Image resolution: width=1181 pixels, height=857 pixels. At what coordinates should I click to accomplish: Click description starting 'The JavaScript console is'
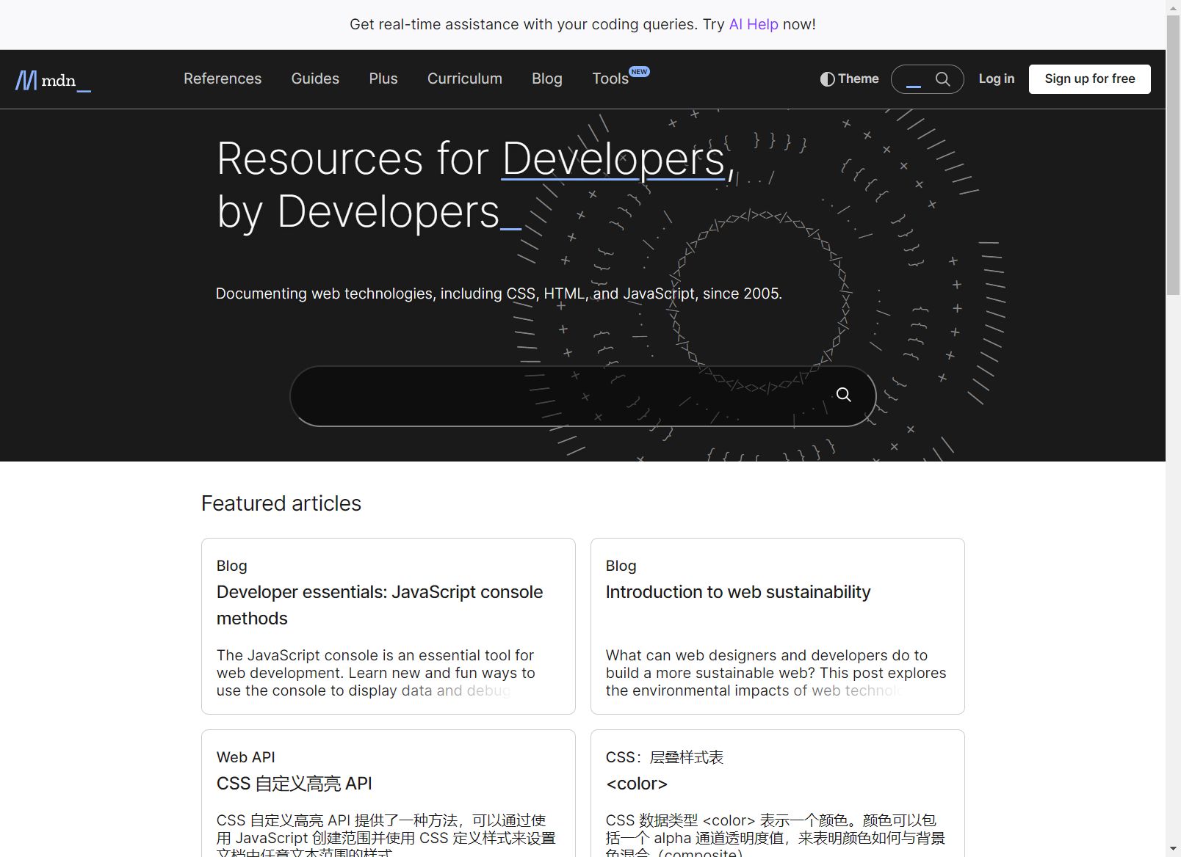tap(376, 673)
